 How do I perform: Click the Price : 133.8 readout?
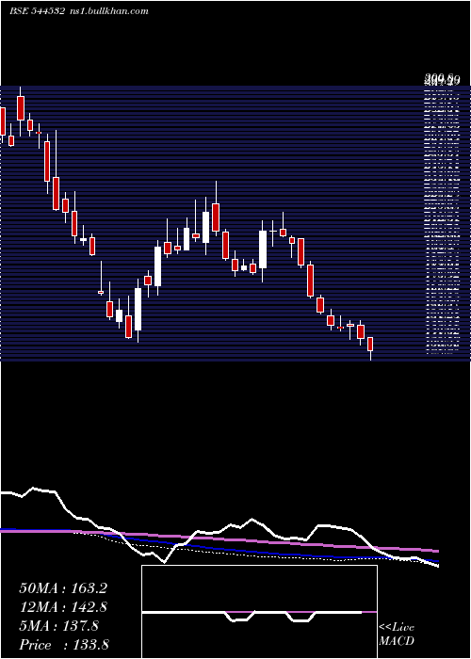64,645
